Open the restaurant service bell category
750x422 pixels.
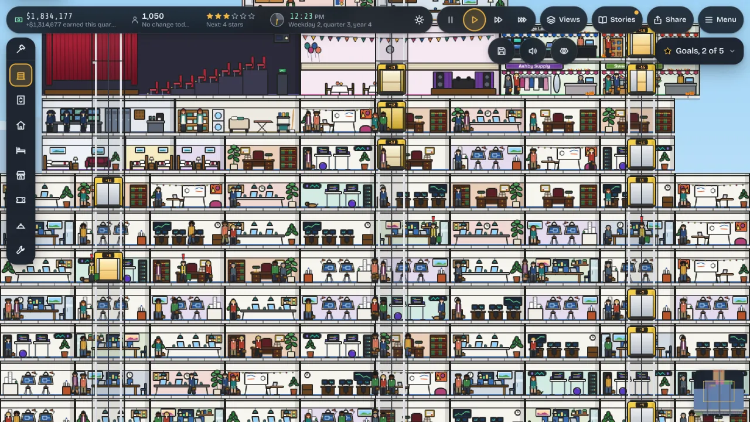21,226
